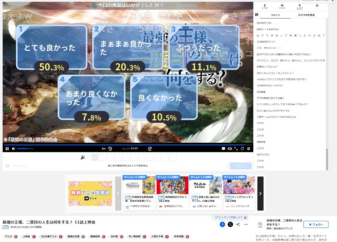Open the channel icon next to the follow button
The height and width of the screenshot is (242, 337).
point(260,224)
